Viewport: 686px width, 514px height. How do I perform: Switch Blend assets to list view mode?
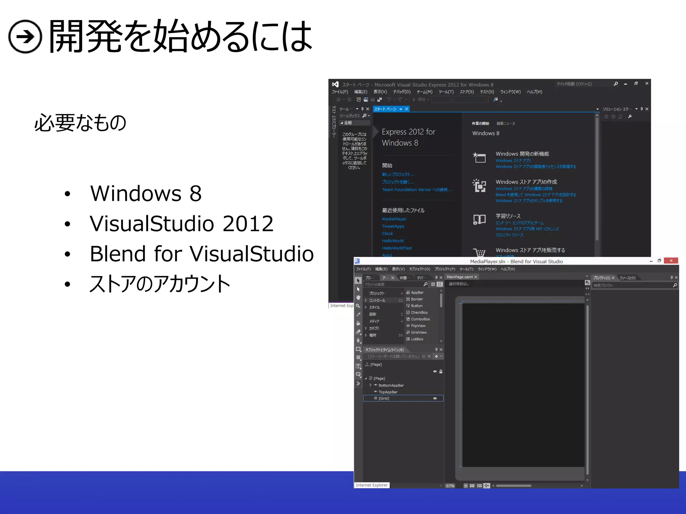tap(440, 284)
